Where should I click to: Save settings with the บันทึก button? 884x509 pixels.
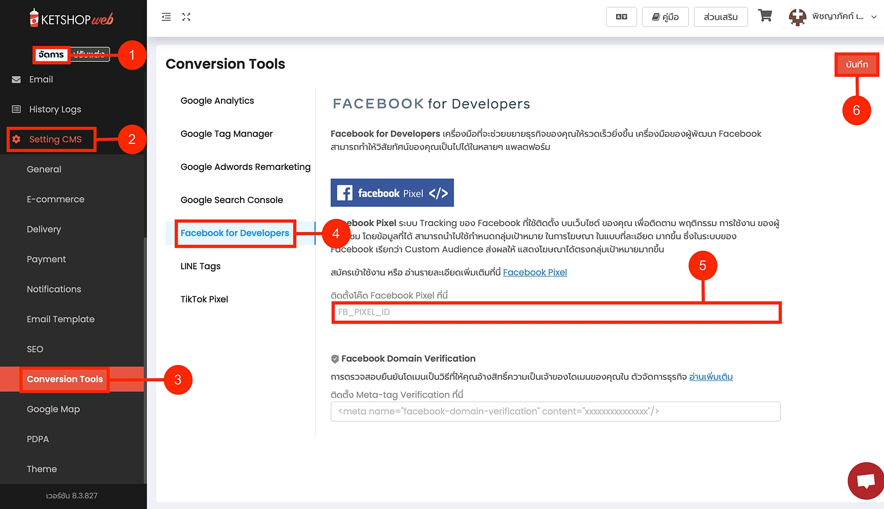857,64
